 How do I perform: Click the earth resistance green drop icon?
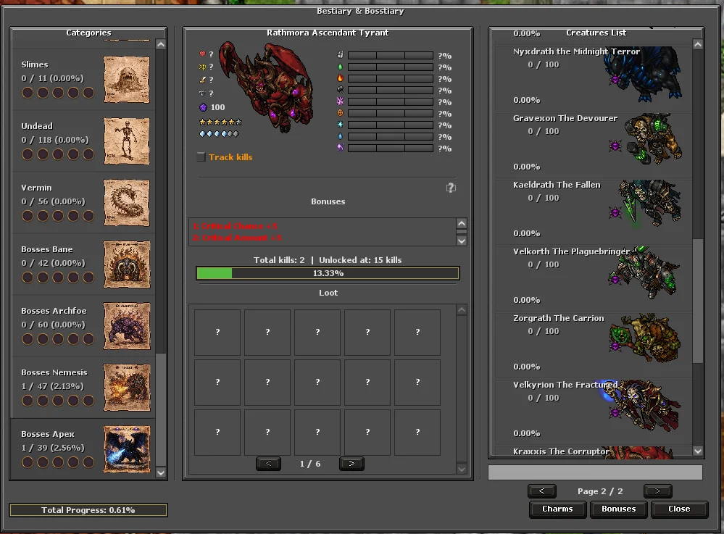tap(341, 67)
